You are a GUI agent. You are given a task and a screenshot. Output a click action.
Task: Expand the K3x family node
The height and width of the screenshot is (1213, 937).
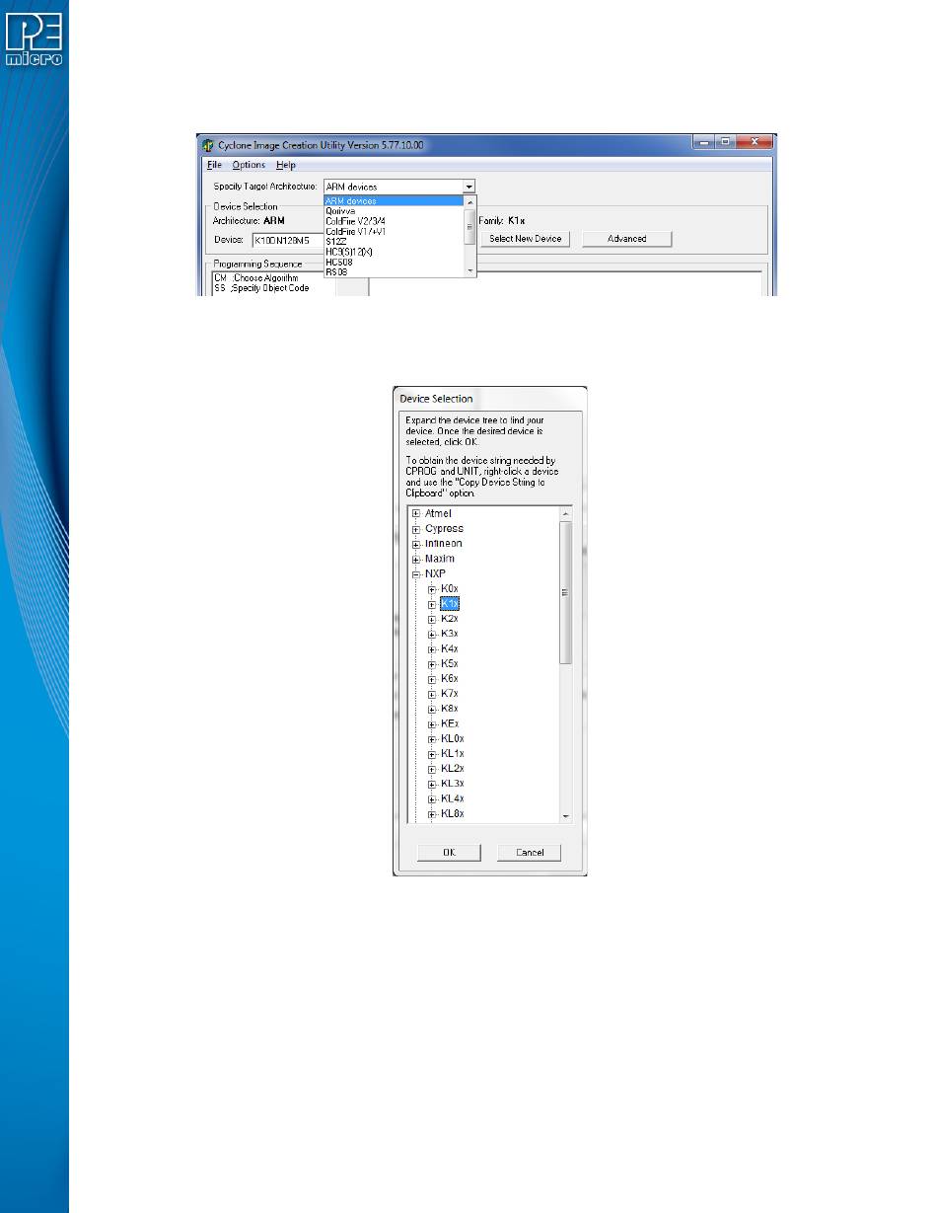432,634
